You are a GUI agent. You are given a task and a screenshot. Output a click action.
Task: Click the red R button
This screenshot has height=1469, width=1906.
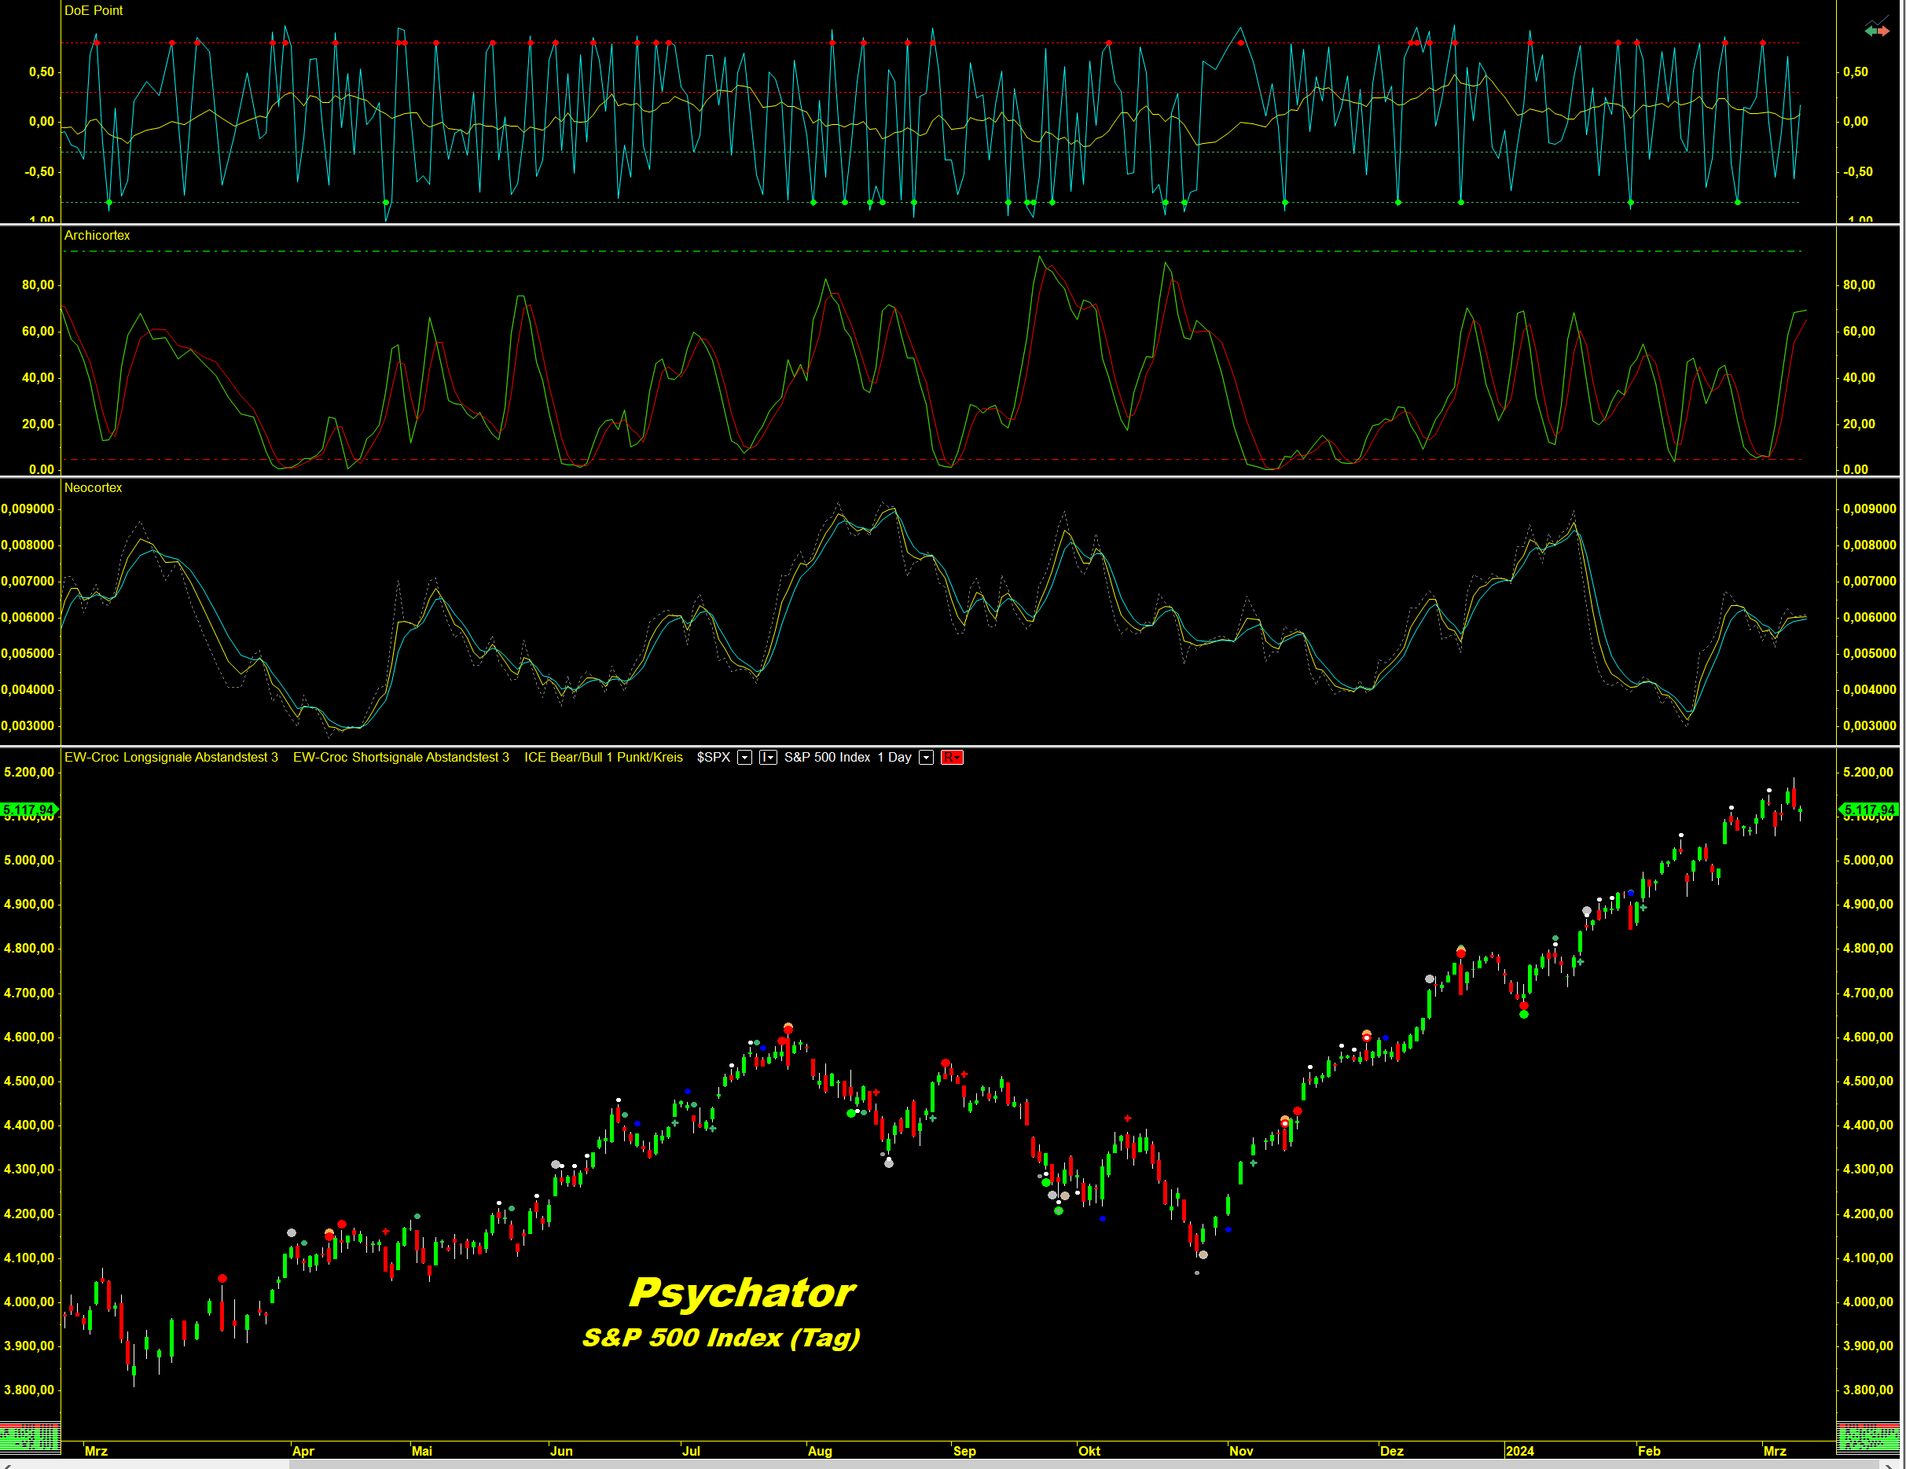(x=951, y=758)
